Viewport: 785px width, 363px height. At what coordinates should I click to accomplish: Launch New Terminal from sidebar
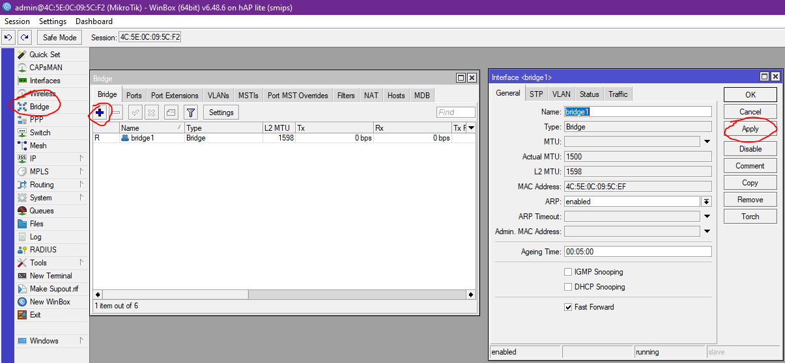tap(51, 276)
